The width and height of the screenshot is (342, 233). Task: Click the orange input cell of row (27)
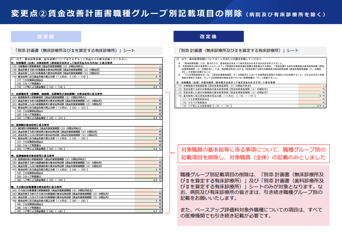[146, 128]
